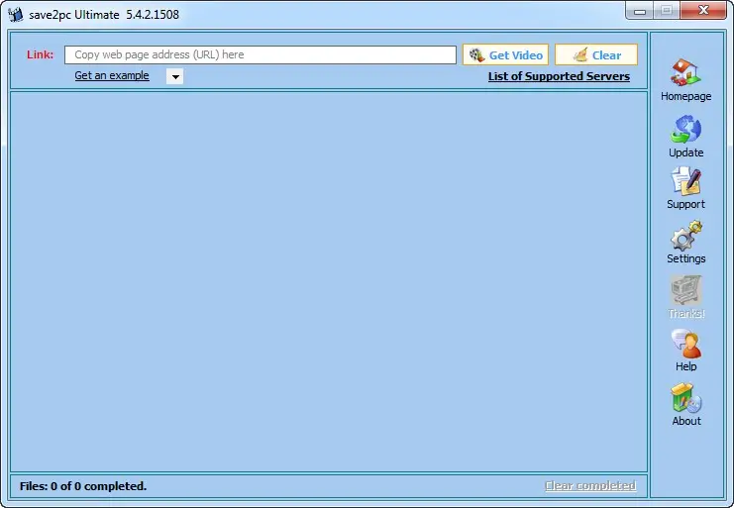This screenshot has width=734, height=508.
Task: Click the Update globe icon
Action: click(685, 129)
